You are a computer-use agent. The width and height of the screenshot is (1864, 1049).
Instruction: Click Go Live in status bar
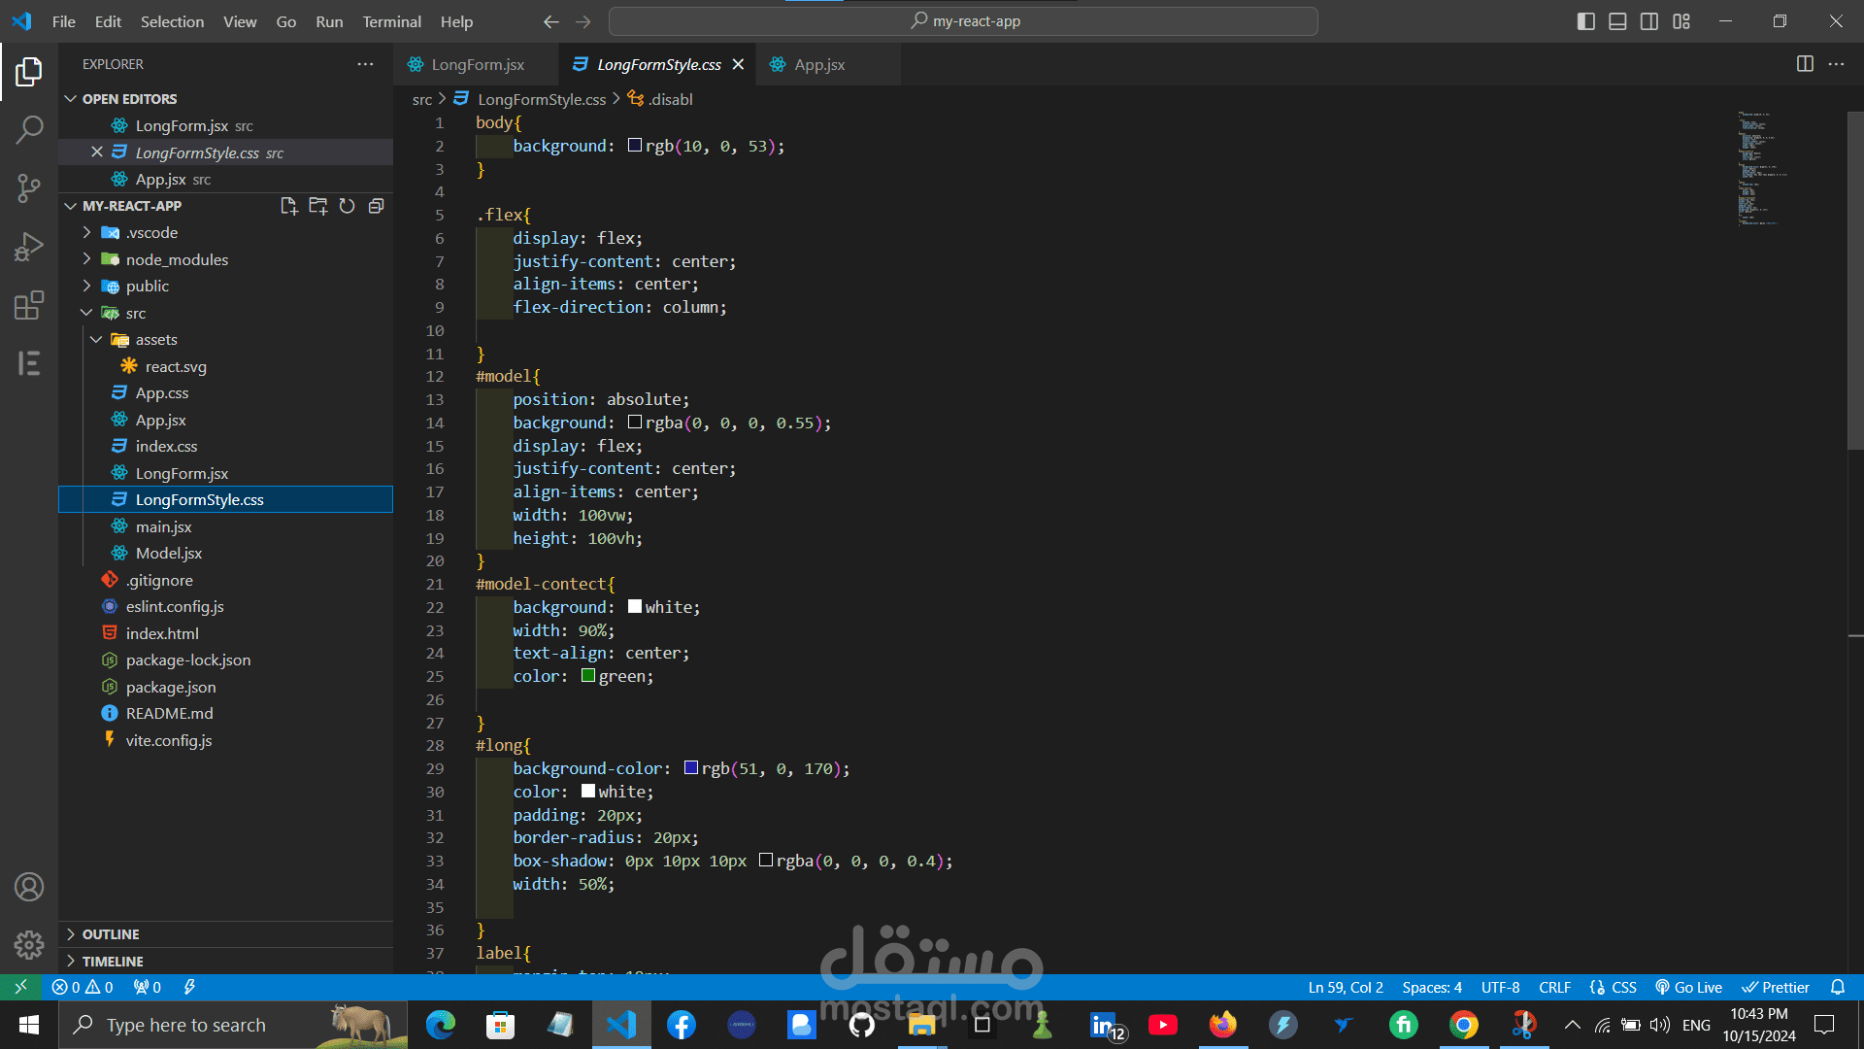pos(1689,987)
